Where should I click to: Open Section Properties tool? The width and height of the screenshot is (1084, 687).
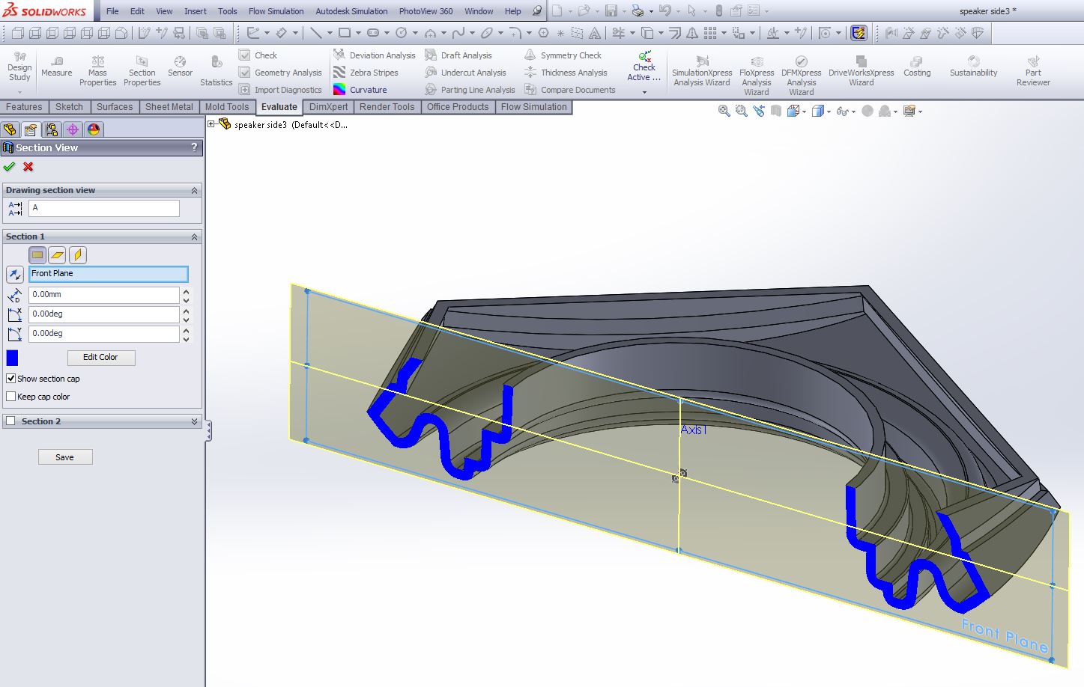tap(142, 71)
